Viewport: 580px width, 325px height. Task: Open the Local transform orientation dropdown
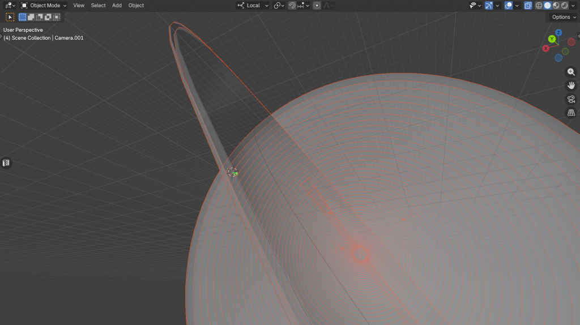253,5
